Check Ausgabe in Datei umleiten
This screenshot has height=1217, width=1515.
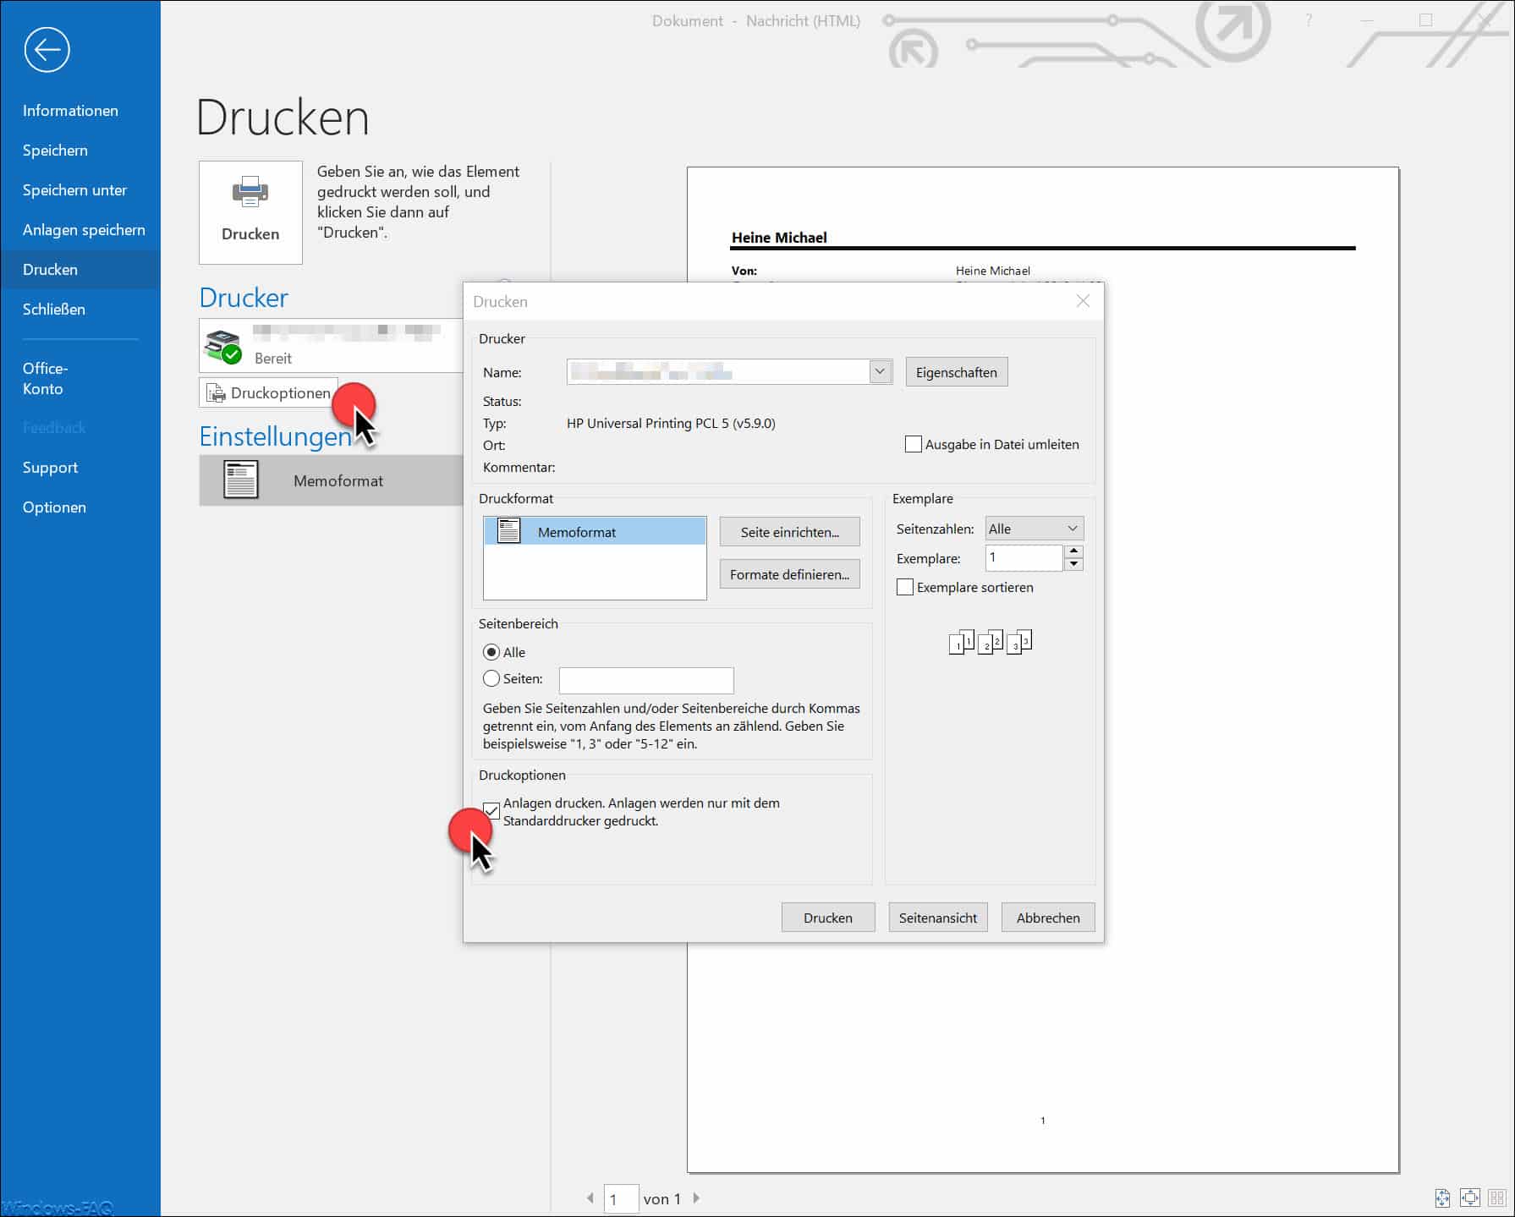click(x=913, y=444)
